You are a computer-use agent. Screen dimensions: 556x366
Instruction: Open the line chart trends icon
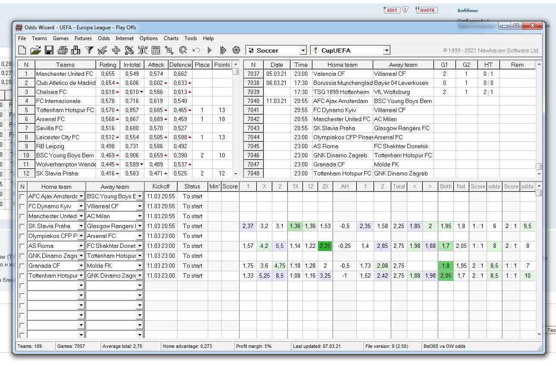[x=102, y=50]
